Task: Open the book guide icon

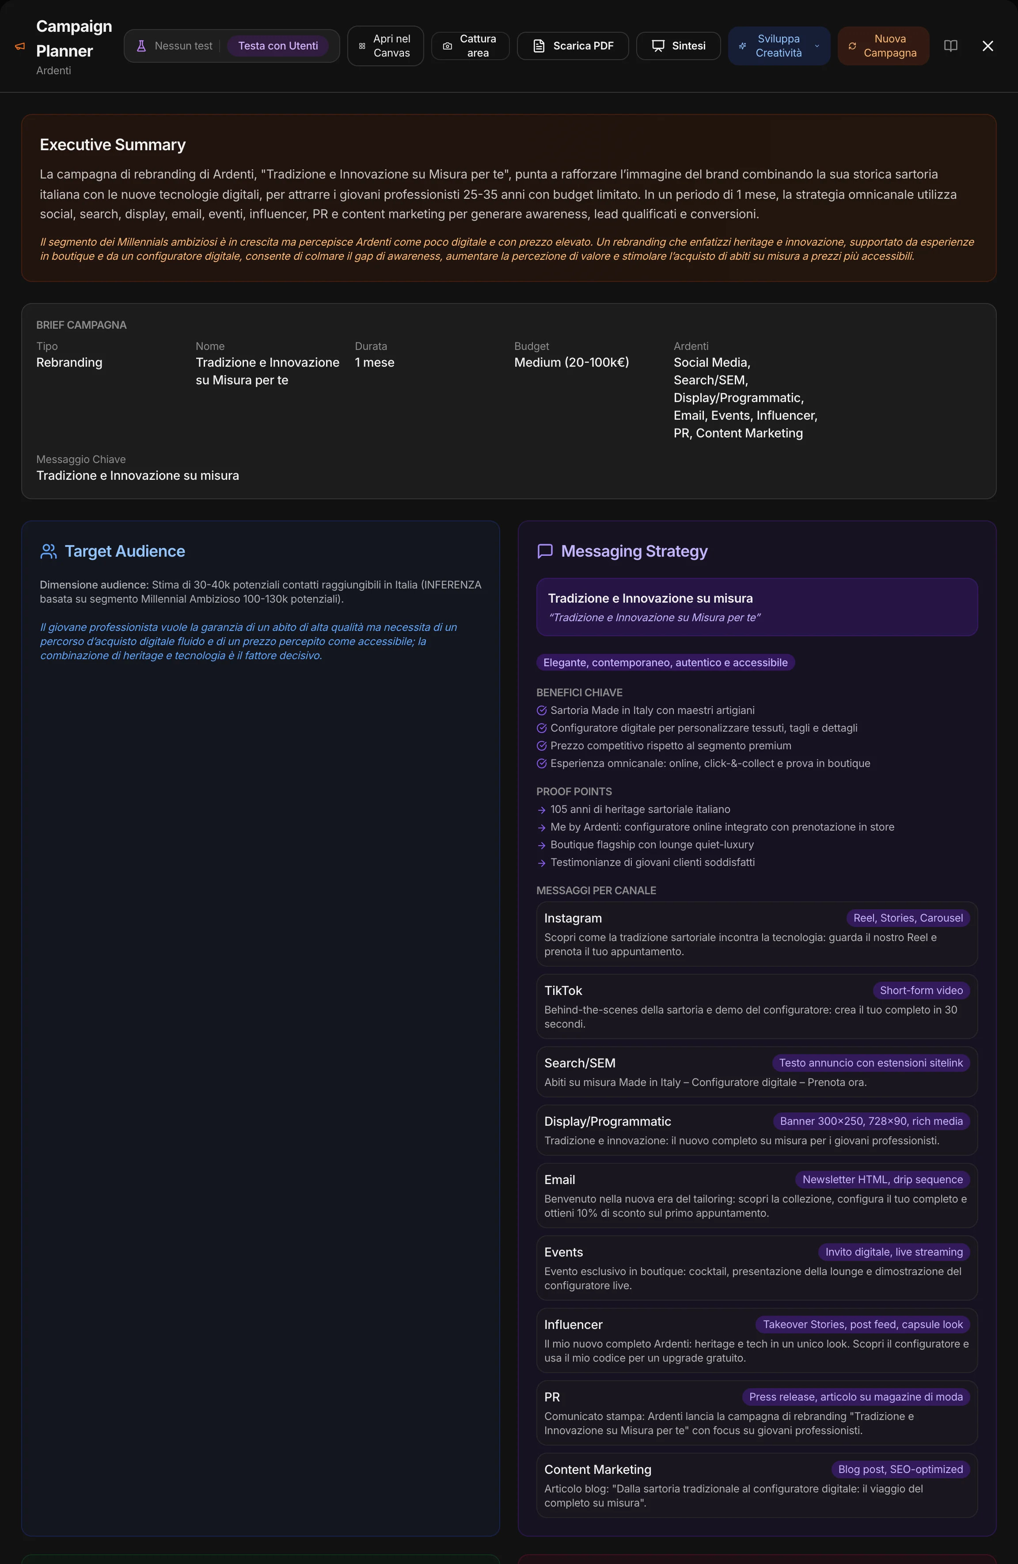Action: pos(950,46)
